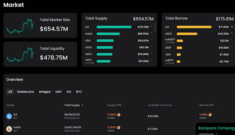Viewport: 235px width, 135px height.
Task: Click the USDC green supply bar
Action: (x=105, y=47)
